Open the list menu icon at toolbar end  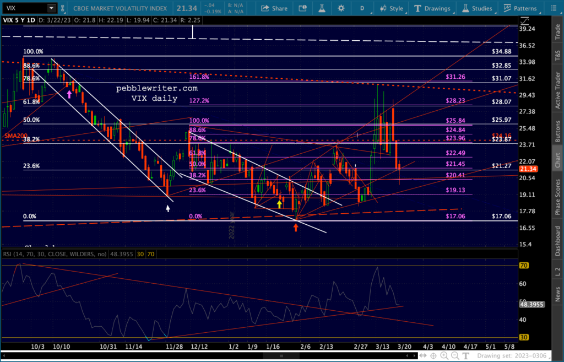point(554,8)
